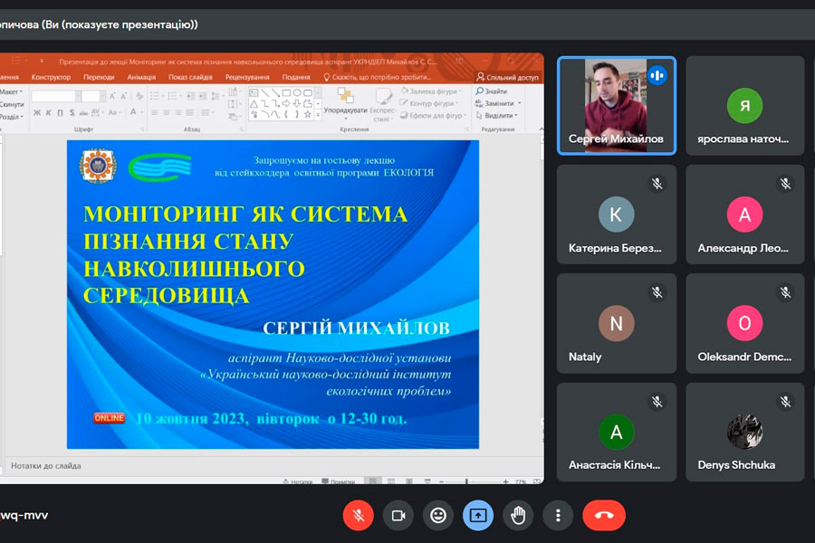Select the triangle shape in gallery

click(x=254, y=104)
